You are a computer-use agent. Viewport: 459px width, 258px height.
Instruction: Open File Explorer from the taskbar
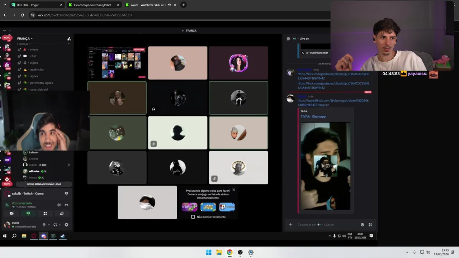click(x=219, y=252)
